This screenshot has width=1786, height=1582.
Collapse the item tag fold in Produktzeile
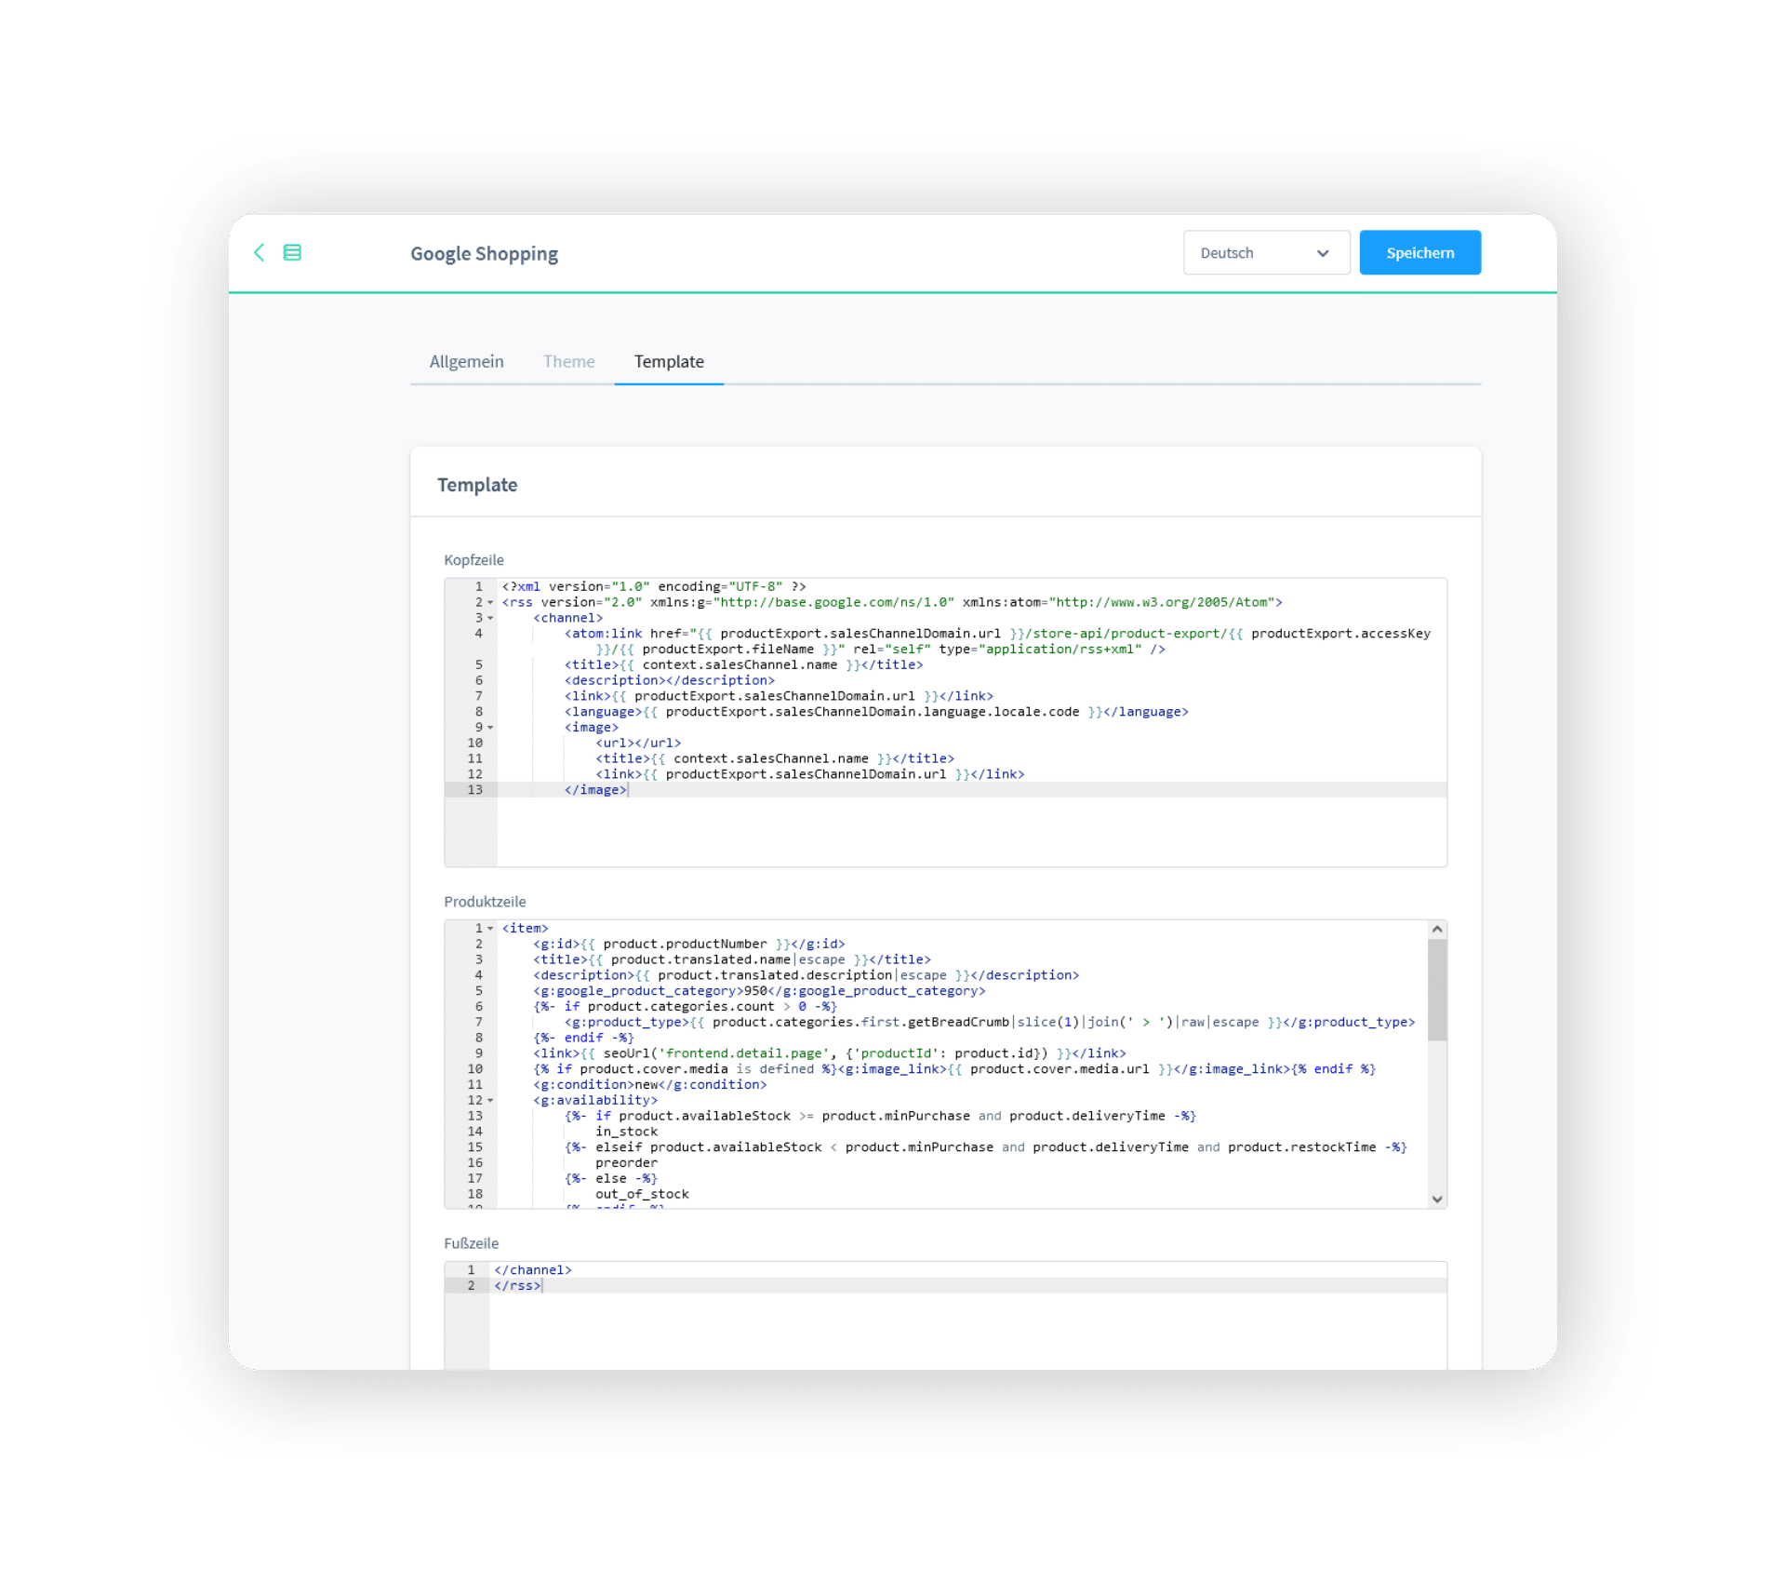point(491,929)
